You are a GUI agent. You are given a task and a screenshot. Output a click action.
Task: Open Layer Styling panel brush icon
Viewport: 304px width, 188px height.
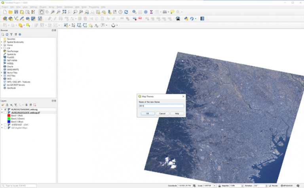click(3, 105)
